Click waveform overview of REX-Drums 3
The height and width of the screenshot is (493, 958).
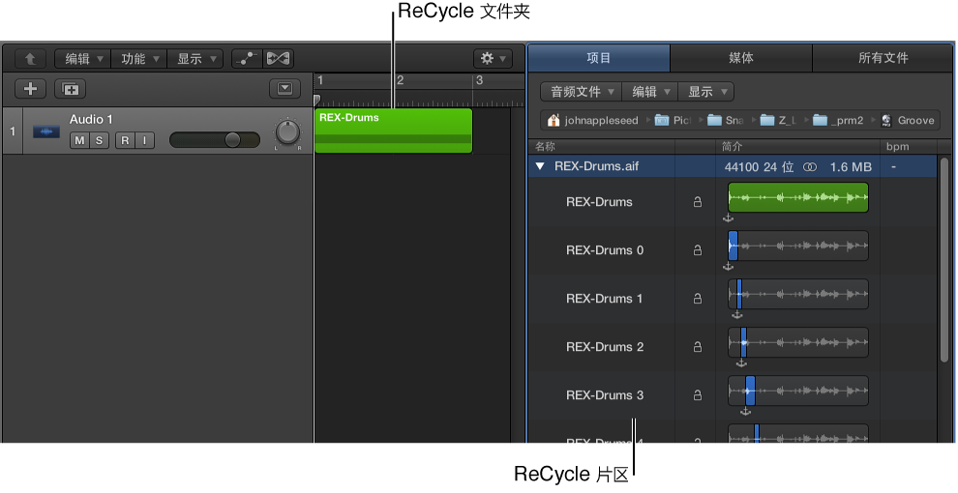798,390
